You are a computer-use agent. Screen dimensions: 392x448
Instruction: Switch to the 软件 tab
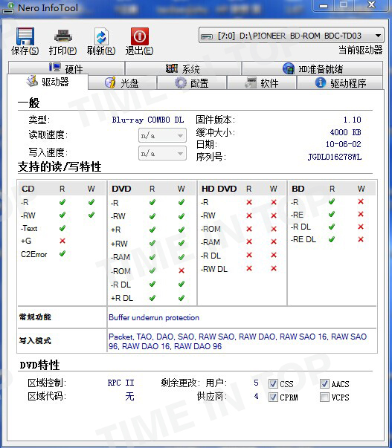point(262,83)
